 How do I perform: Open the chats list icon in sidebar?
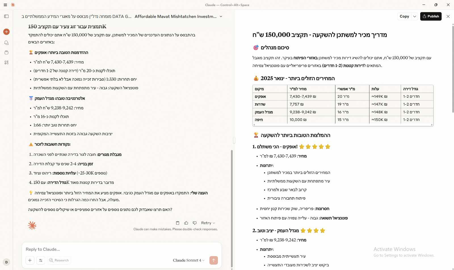pyautogui.click(x=7, y=43)
